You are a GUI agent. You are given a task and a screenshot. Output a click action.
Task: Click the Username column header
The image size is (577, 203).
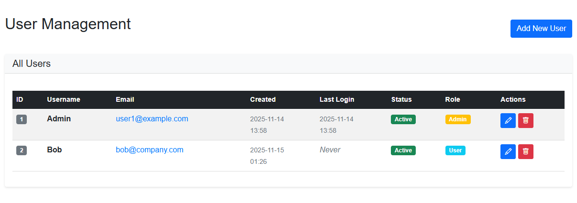tap(63, 100)
